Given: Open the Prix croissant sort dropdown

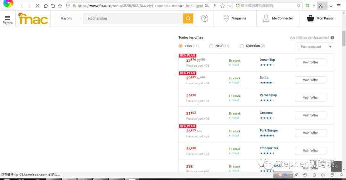Looking at the screenshot, I should (315, 47).
